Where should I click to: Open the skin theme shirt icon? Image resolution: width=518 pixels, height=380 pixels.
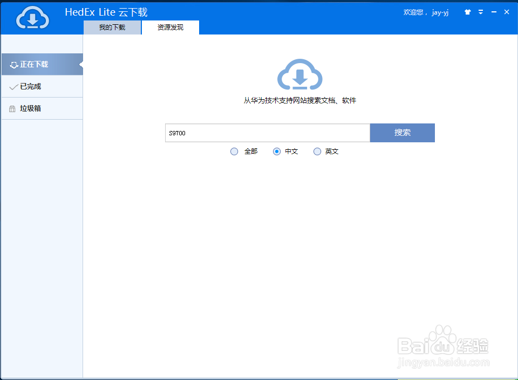[x=467, y=12]
